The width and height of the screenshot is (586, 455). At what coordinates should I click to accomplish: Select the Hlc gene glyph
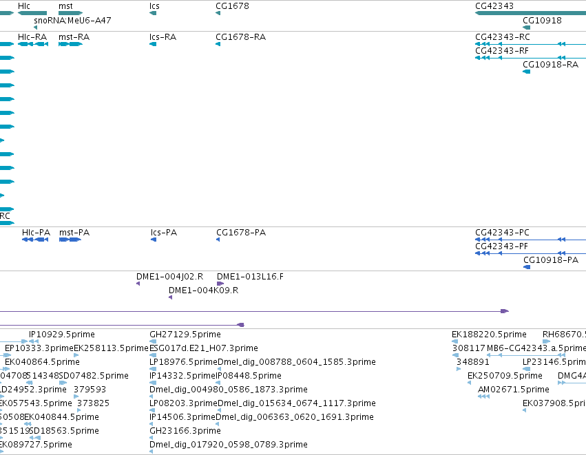coord(32,13)
